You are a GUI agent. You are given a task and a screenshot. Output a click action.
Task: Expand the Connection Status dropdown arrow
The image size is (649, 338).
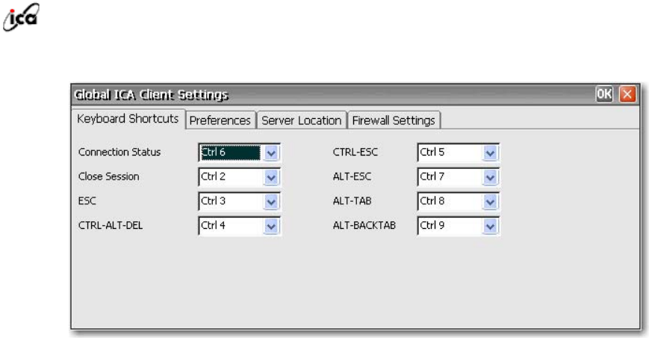271,153
